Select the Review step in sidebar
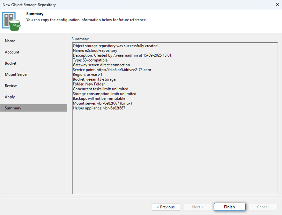Viewport: 282px width, 215px height. 11,86
